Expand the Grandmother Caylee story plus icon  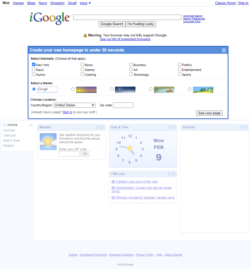[x=113, y=188]
